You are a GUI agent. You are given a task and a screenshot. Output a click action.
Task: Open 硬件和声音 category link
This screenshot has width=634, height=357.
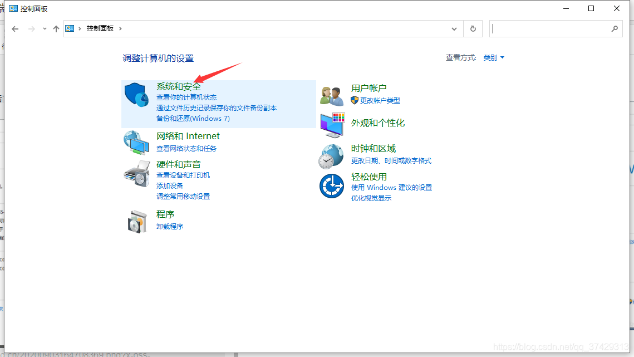(x=179, y=164)
